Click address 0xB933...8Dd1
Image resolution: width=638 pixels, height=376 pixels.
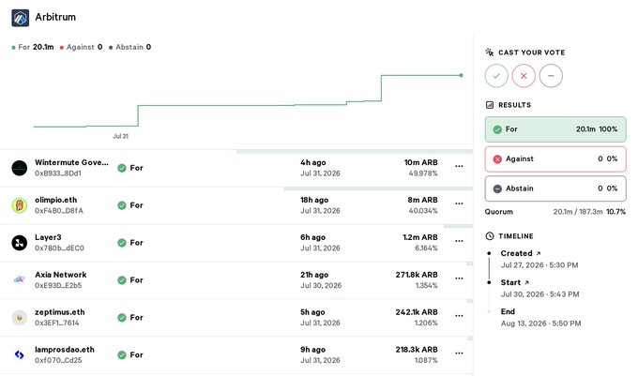[58, 173]
